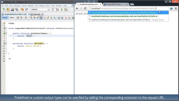Click the Chrome forward arrow
The width and height of the screenshot is (179, 101).
point(81,8)
